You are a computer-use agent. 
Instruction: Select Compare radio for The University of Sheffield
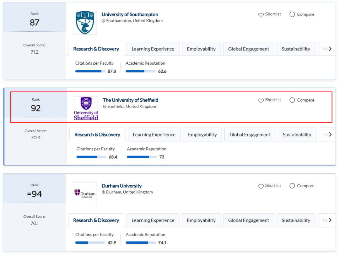click(292, 100)
